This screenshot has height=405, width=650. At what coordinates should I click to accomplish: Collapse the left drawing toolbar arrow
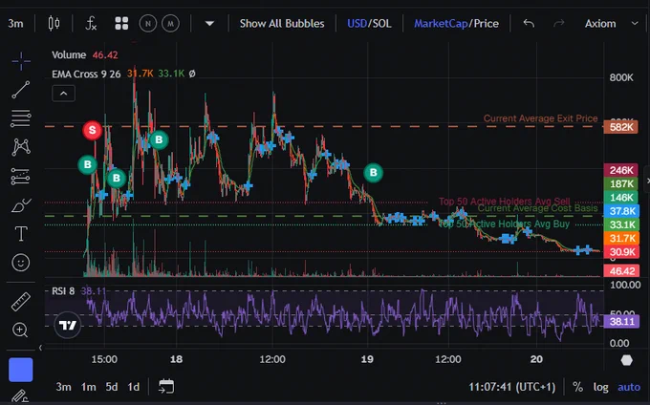40,348
